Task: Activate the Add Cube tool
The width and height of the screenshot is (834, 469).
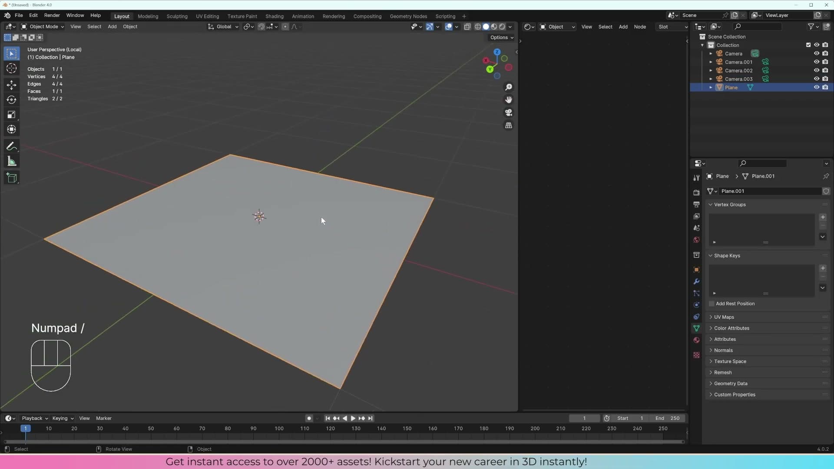Action: click(12, 178)
